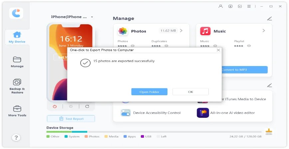
Task: Open Backup & Restore section
Action: pos(17,86)
